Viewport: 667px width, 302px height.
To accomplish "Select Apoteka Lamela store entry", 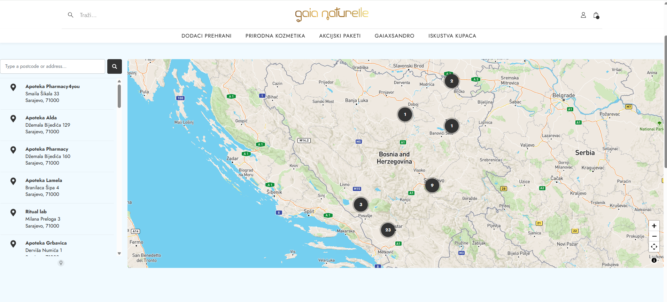I will click(57, 188).
